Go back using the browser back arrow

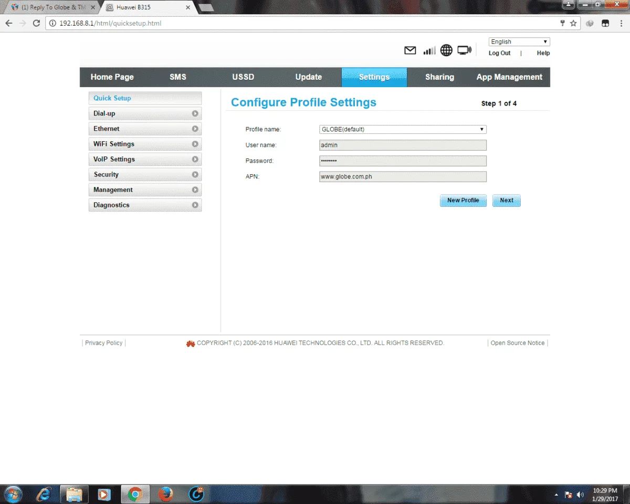click(9, 23)
